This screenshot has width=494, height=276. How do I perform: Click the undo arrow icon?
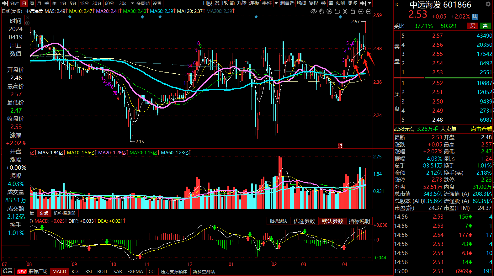[337, 11]
